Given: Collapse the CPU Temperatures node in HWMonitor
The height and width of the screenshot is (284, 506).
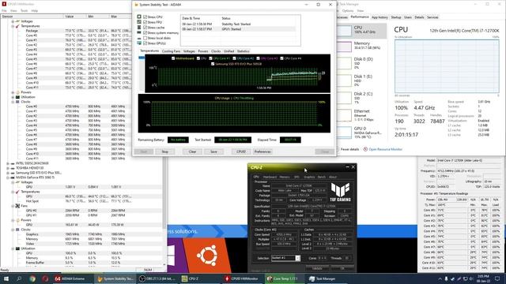Looking at the screenshot, I should click(x=13, y=26).
